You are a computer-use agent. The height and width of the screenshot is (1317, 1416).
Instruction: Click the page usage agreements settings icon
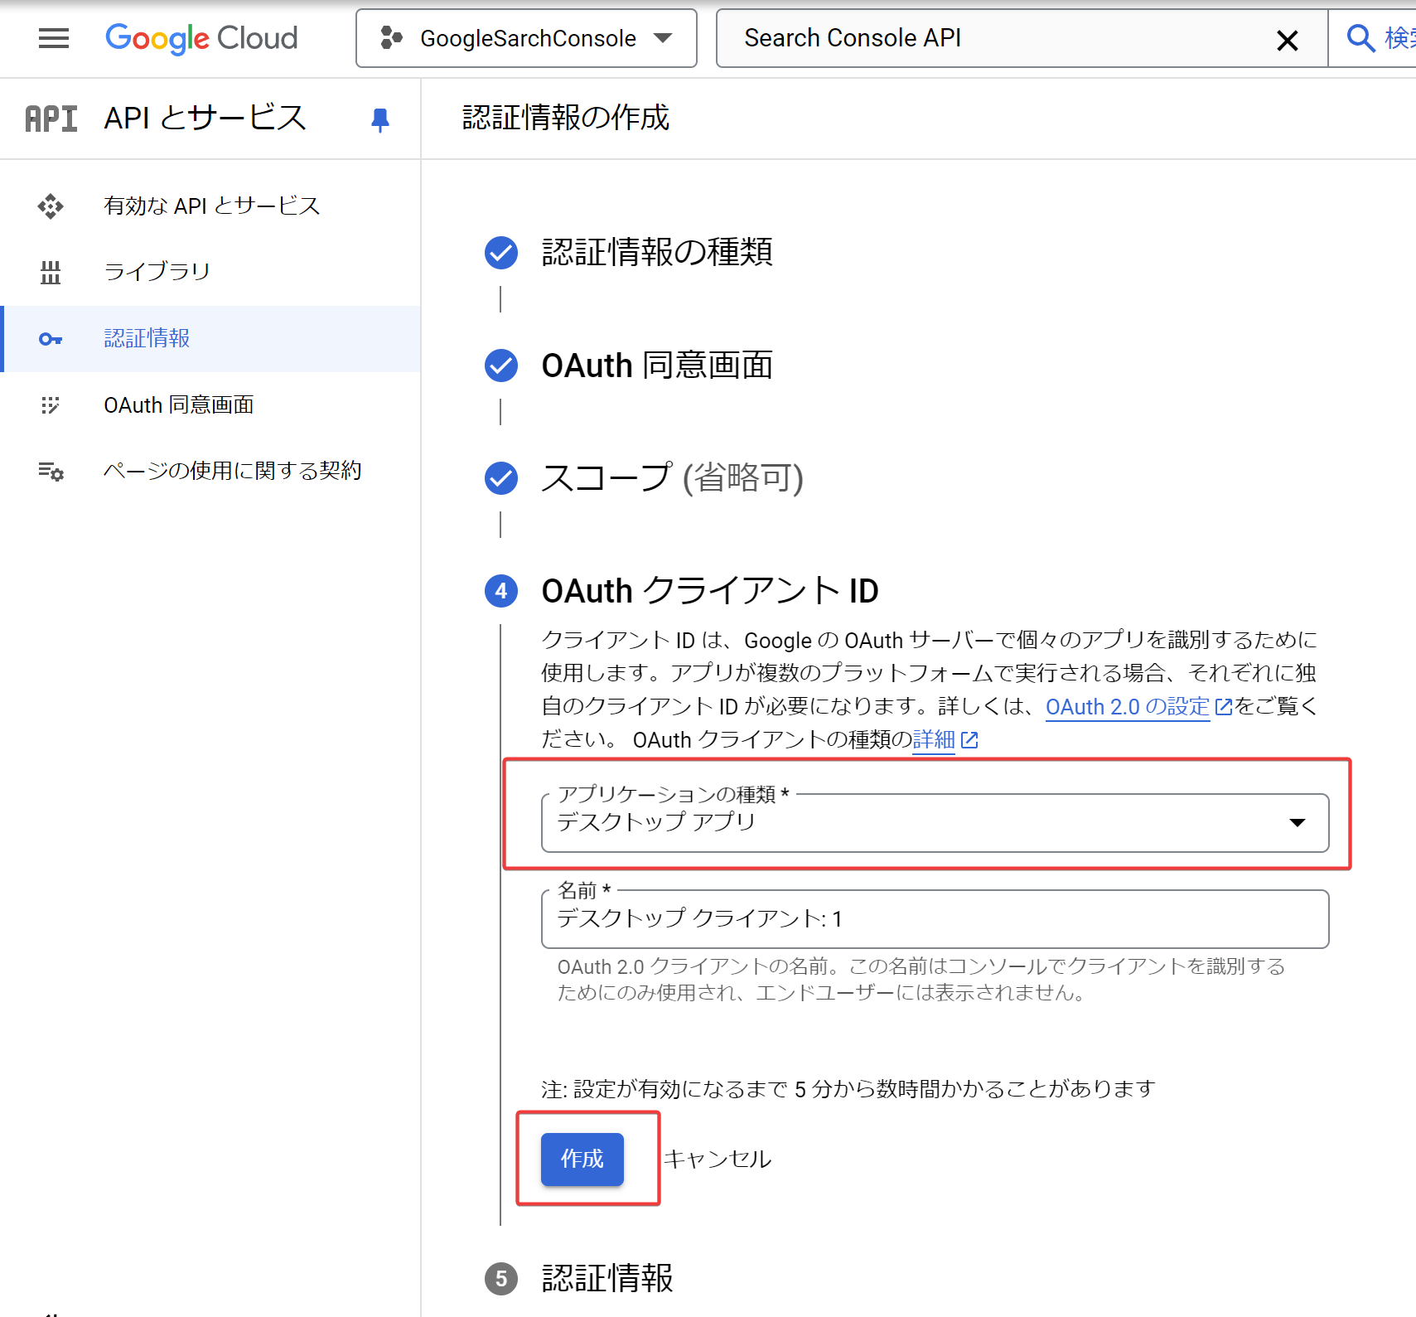(x=51, y=472)
